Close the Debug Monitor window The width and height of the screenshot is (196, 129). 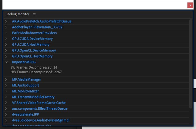click(190, 5)
